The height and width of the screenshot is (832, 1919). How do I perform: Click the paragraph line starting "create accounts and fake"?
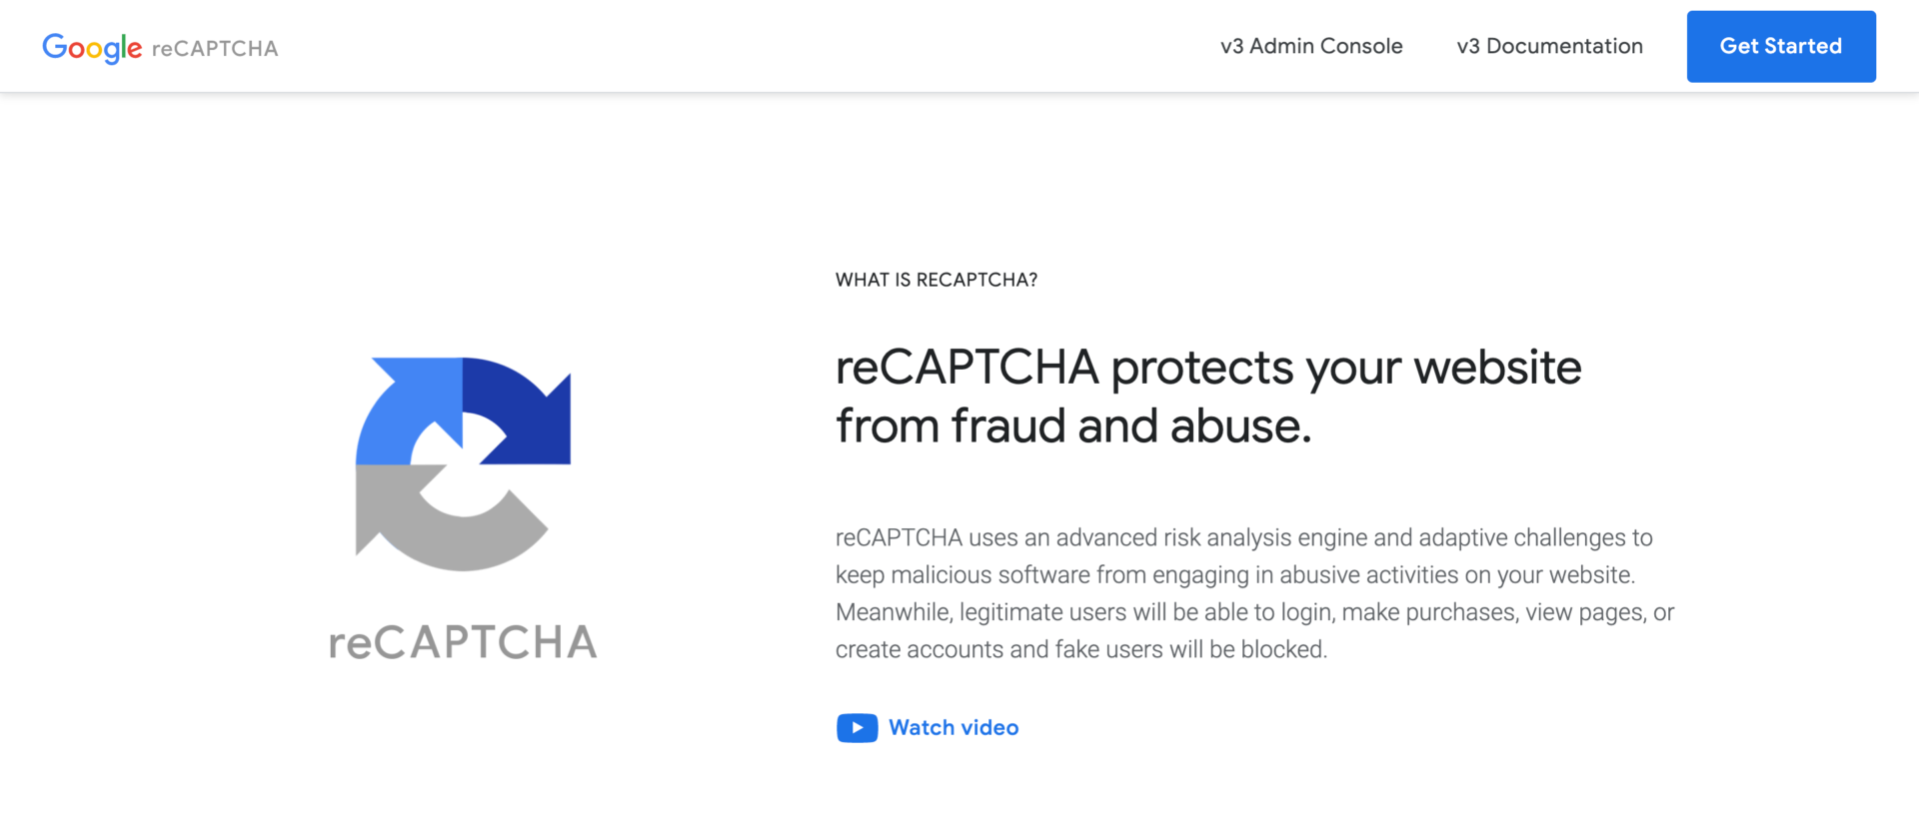click(x=1080, y=649)
